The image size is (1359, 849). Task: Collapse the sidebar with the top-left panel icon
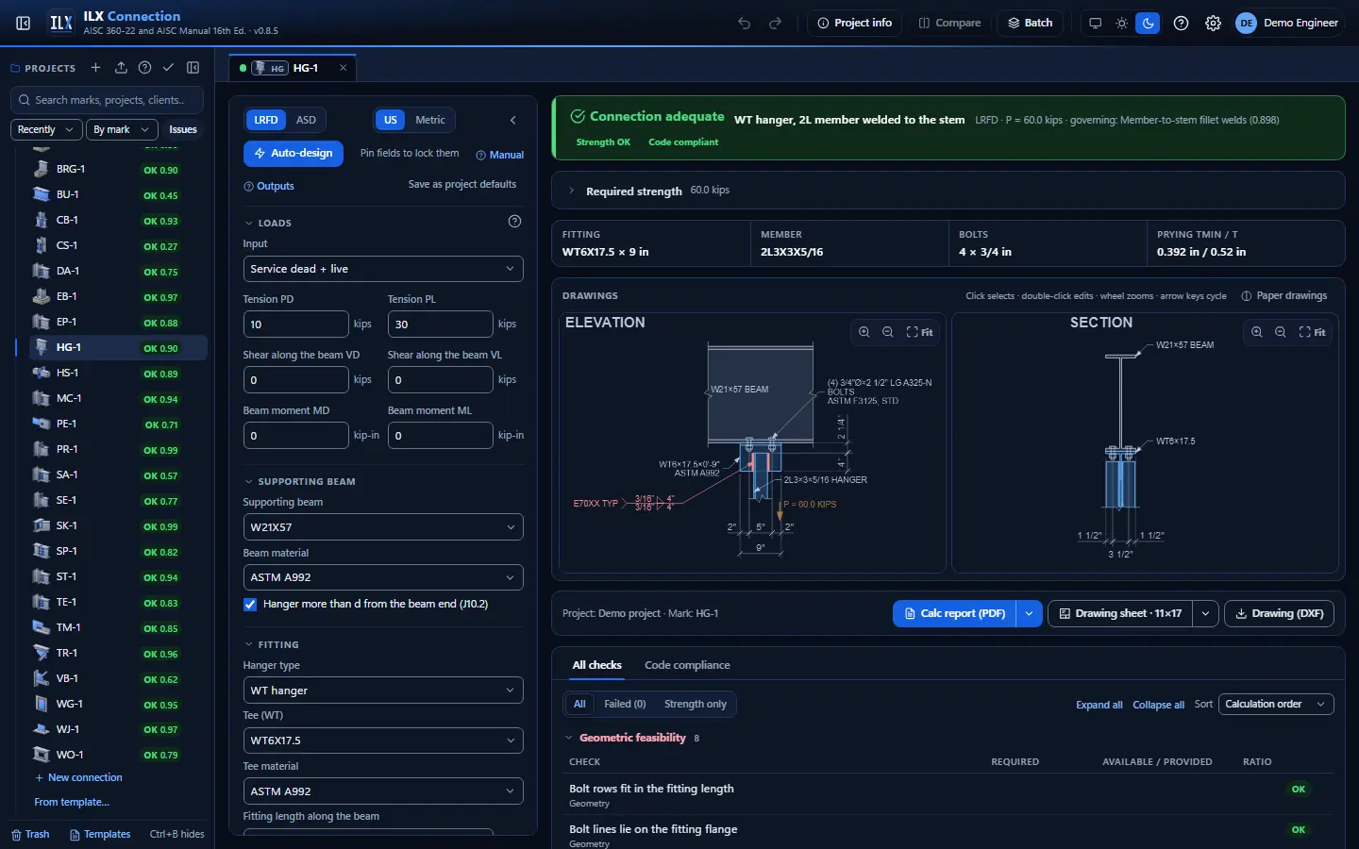(24, 23)
